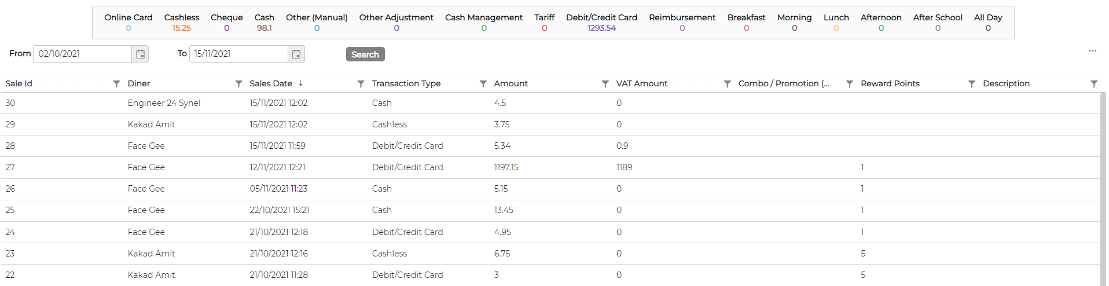Click the To date input field
Image resolution: width=1109 pixels, height=286 pixels.
238,54
